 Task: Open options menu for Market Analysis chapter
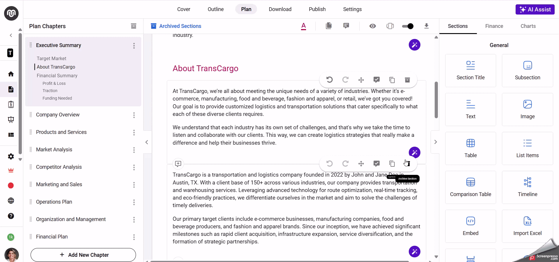click(134, 150)
